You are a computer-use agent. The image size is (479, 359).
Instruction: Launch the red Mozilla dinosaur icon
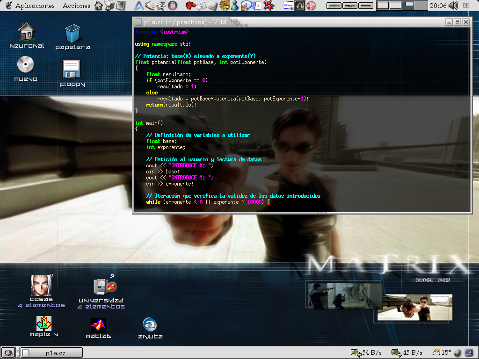(190, 6)
